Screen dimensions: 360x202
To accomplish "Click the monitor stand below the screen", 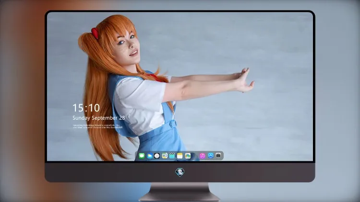I will click(x=180, y=192).
